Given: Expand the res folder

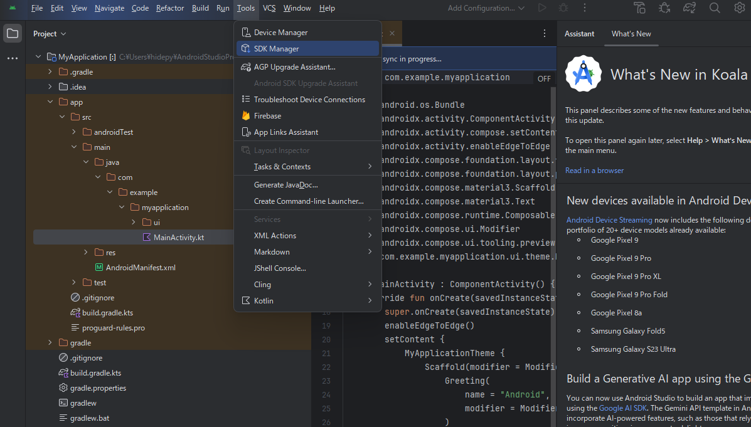Looking at the screenshot, I should (x=86, y=252).
